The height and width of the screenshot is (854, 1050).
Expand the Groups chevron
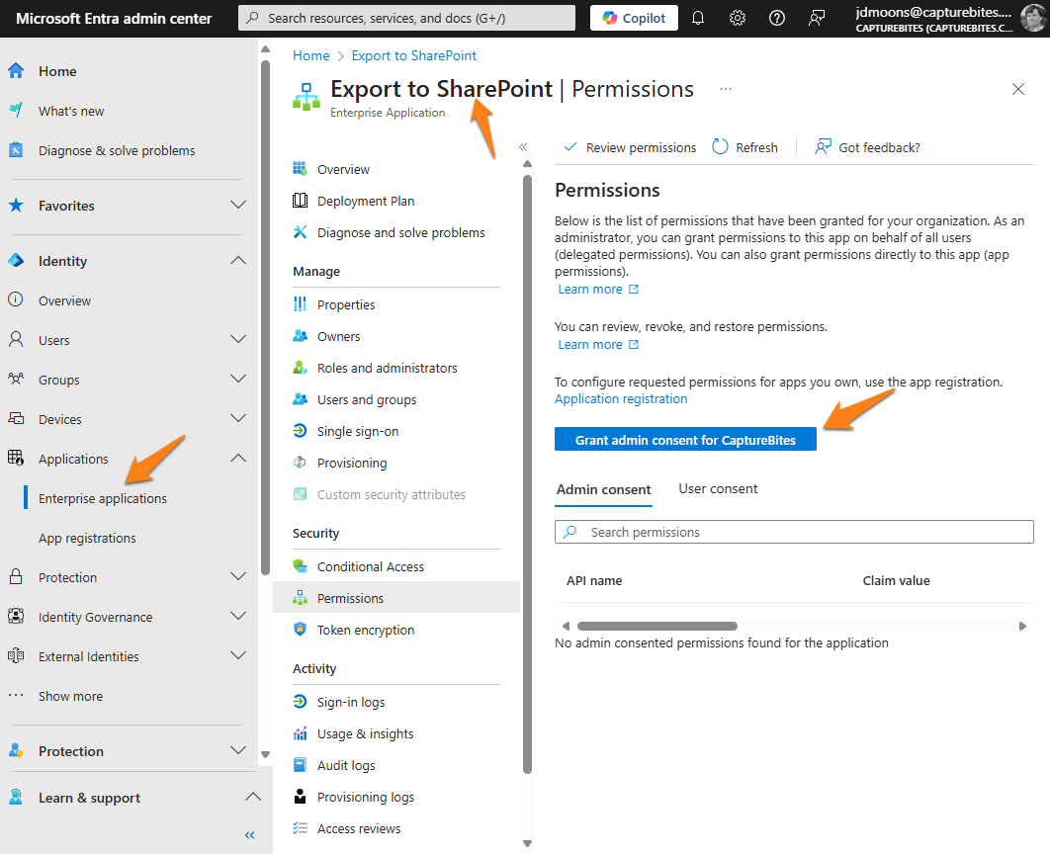point(238,379)
